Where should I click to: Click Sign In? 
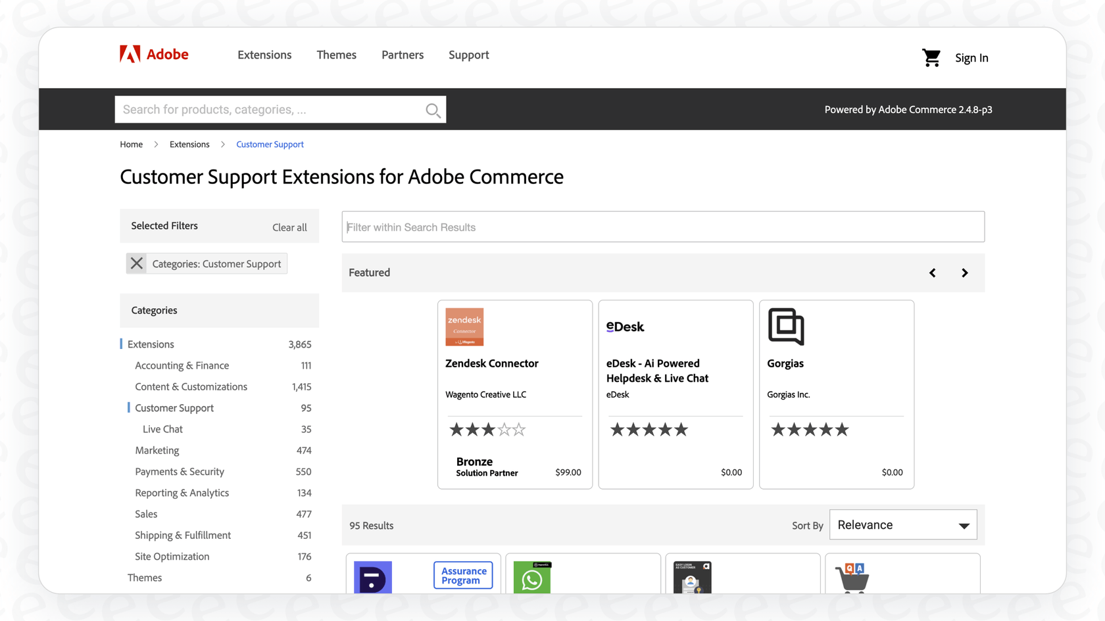[971, 58]
